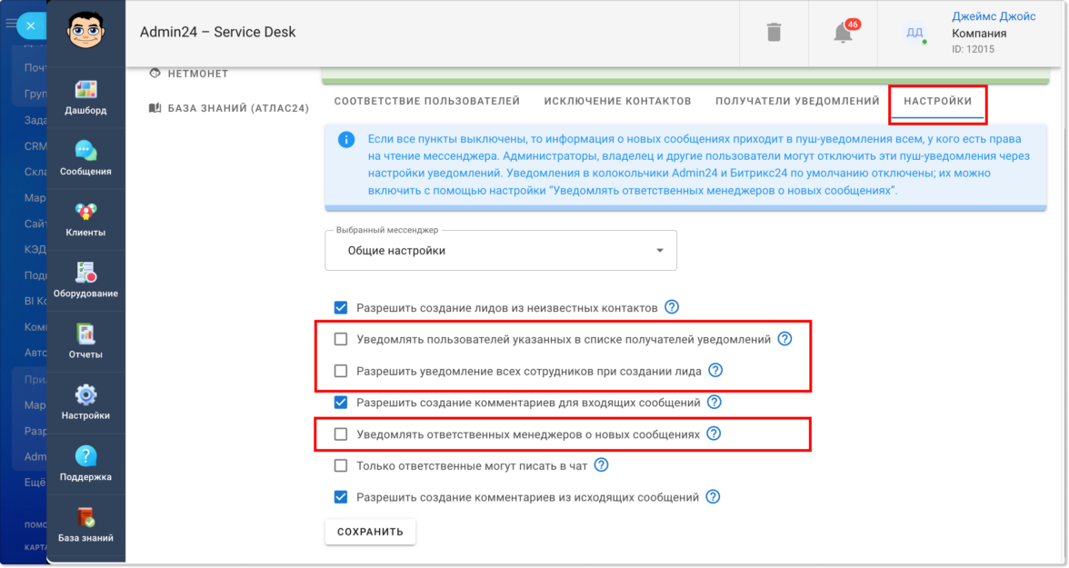This screenshot has height=568, width=1069.
Task: Click the Сохранить button
Action: click(x=370, y=532)
